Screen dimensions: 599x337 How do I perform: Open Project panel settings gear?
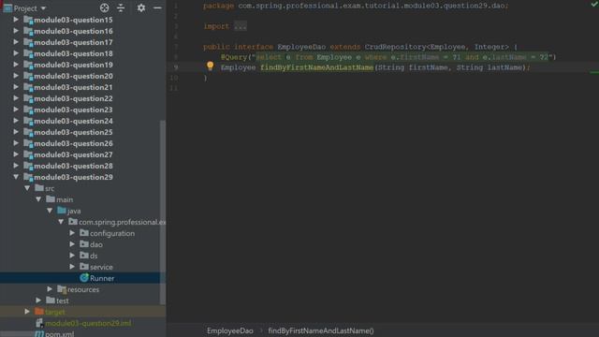(141, 8)
